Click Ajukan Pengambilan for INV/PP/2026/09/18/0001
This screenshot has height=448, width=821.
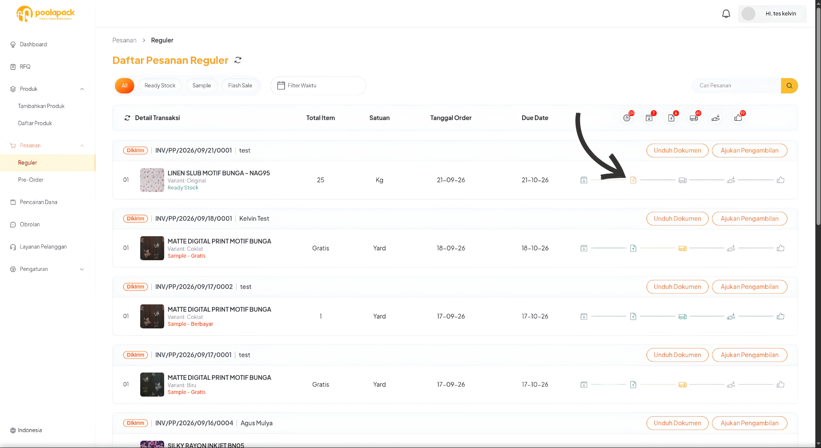pyautogui.click(x=750, y=219)
